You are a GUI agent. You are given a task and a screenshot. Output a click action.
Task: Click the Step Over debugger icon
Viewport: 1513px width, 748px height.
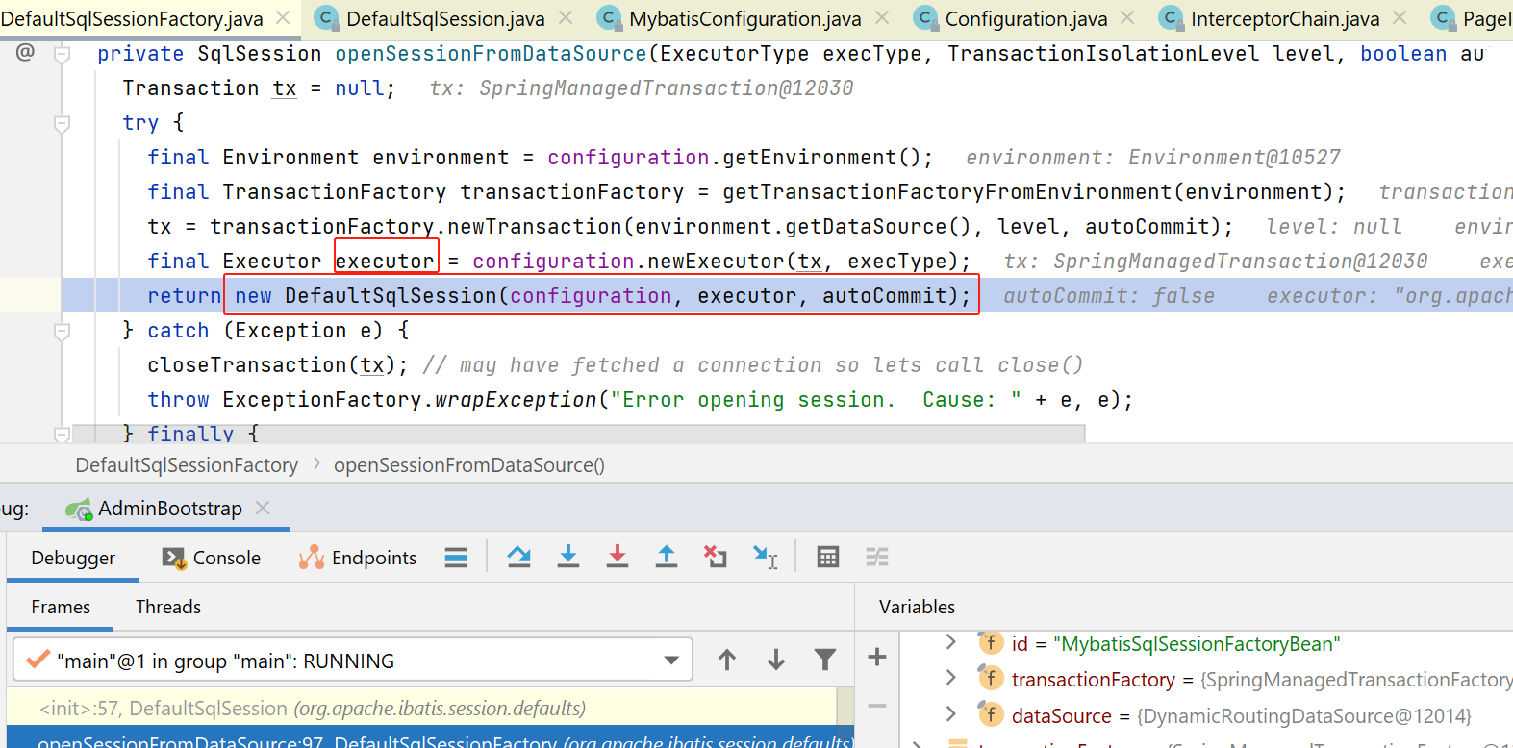[519, 557]
